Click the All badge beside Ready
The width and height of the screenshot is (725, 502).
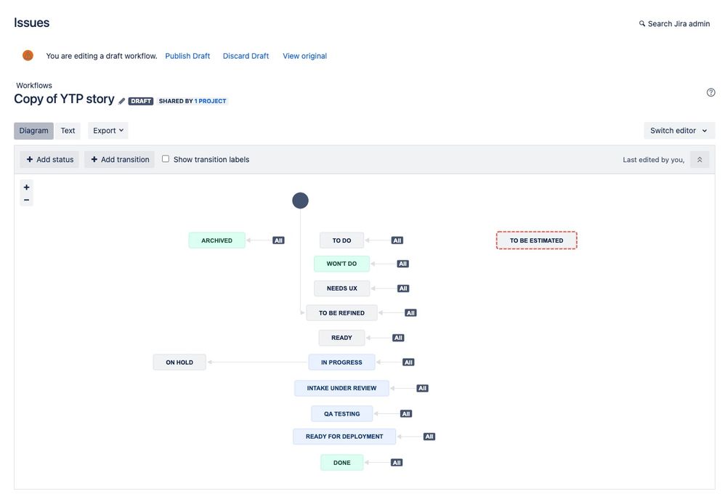pyautogui.click(x=398, y=338)
